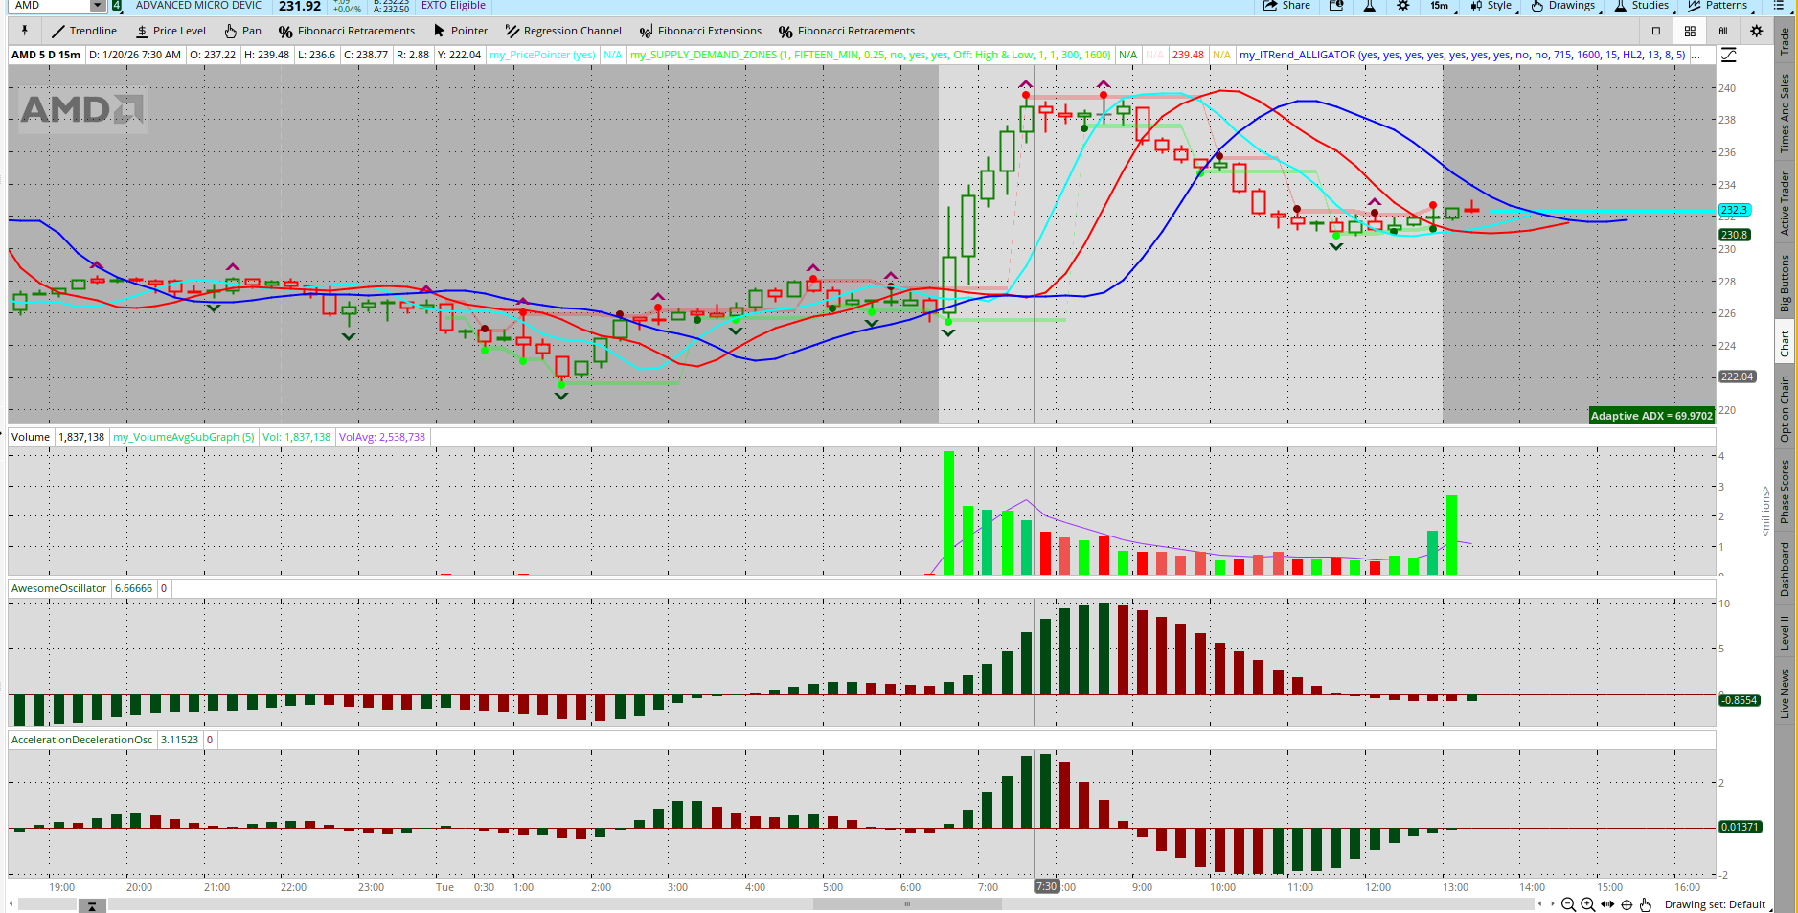Open the AMD symbol dropdown arrow
This screenshot has height=913, width=1798.
coord(97,6)
